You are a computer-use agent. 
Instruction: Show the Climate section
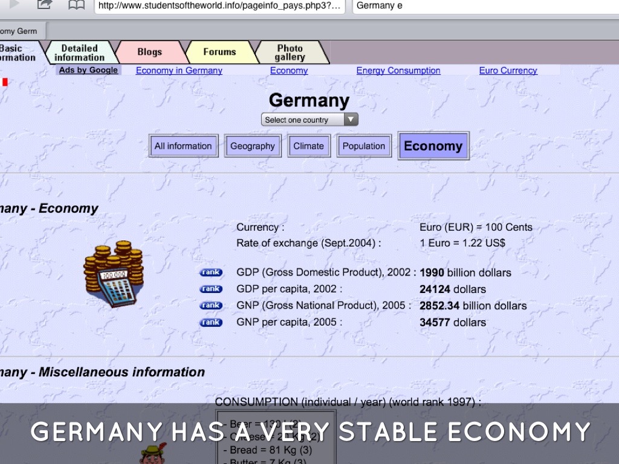pyautogui.click(x=309, y=146)
